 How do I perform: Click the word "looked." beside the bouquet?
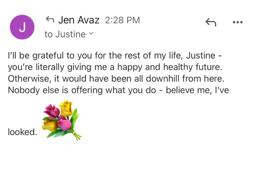(x=22, y=132)
